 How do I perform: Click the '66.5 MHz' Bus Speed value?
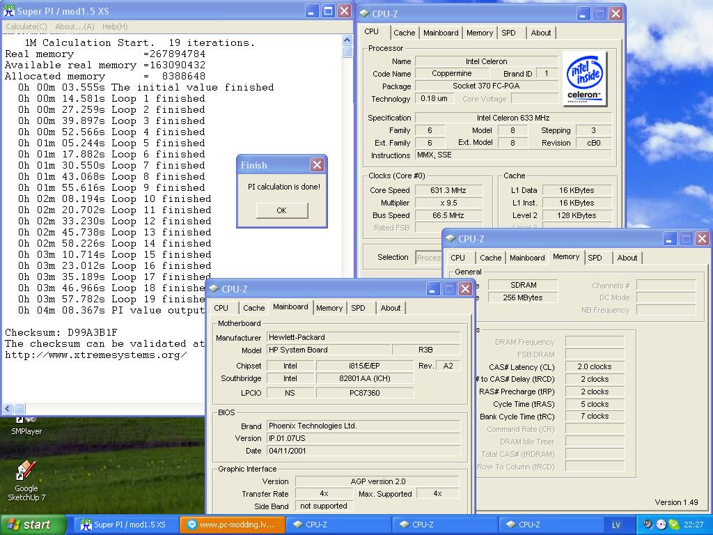[448, 215]
